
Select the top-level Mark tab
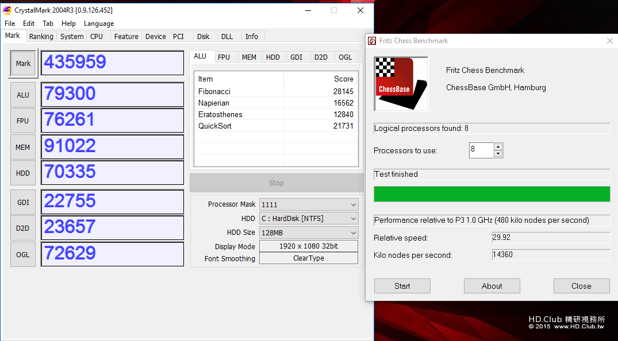pyautogui.click(x=13, y=36)
